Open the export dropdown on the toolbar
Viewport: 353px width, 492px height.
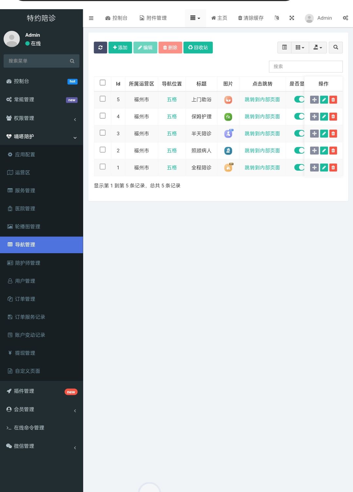pos(317,47)
